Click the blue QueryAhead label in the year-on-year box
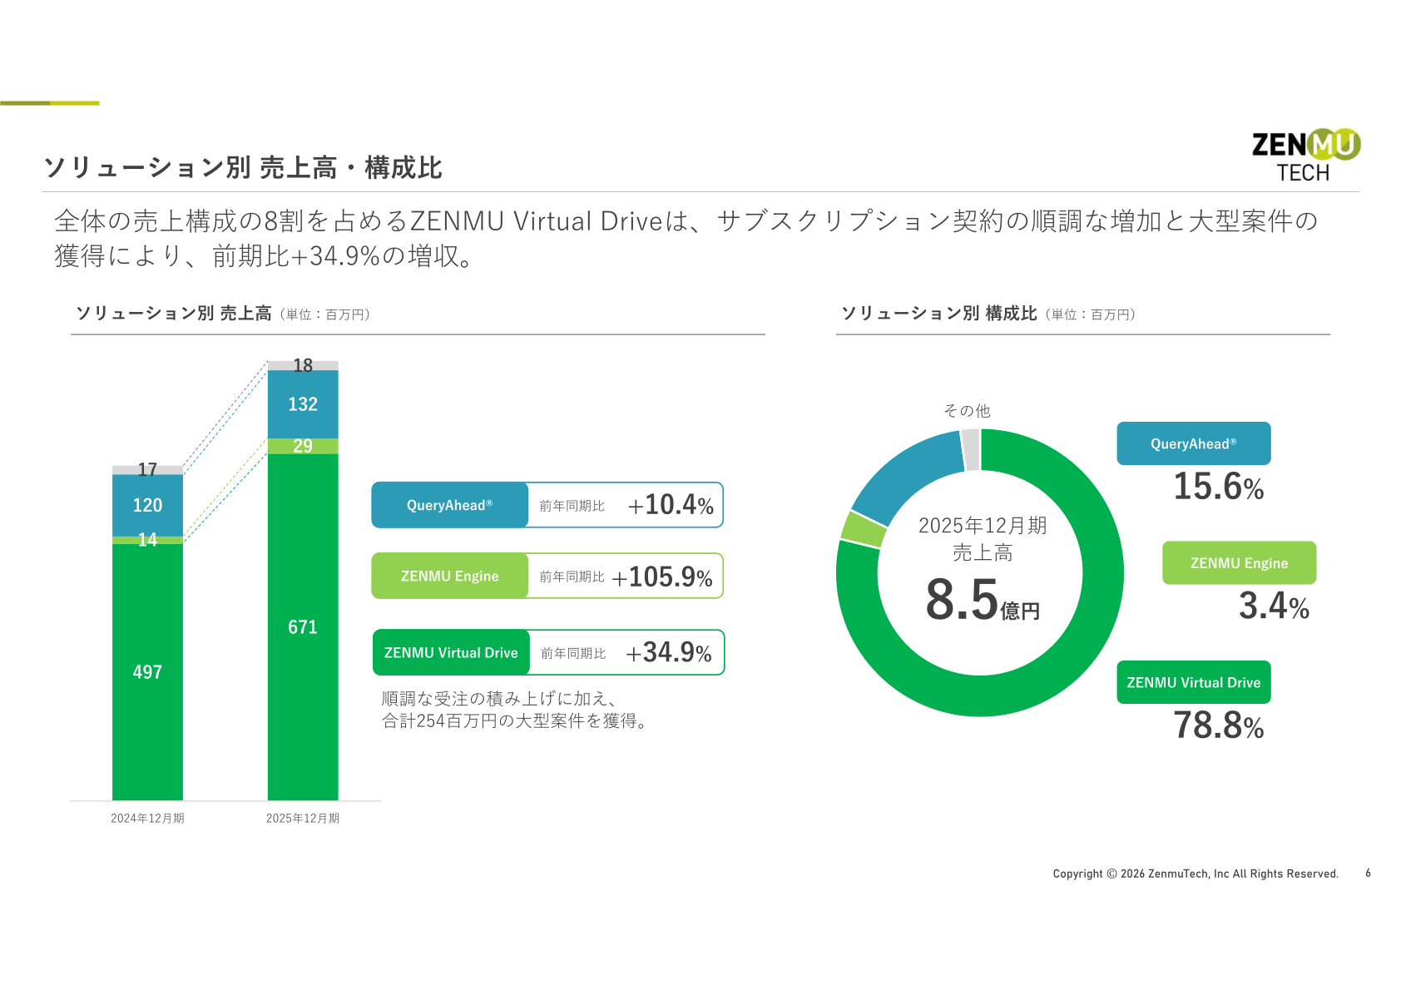The image size is (1401, 990). [x=450, y=505]
